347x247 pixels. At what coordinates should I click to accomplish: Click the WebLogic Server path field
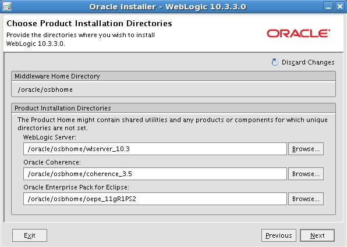155,149
